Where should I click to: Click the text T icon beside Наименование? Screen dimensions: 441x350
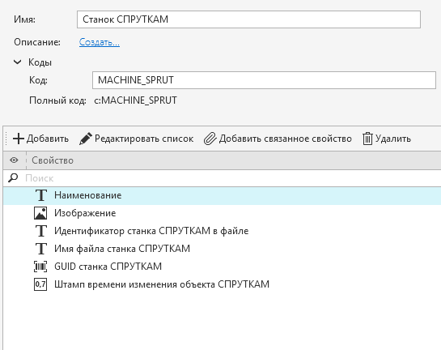click(x=41, y=195)
